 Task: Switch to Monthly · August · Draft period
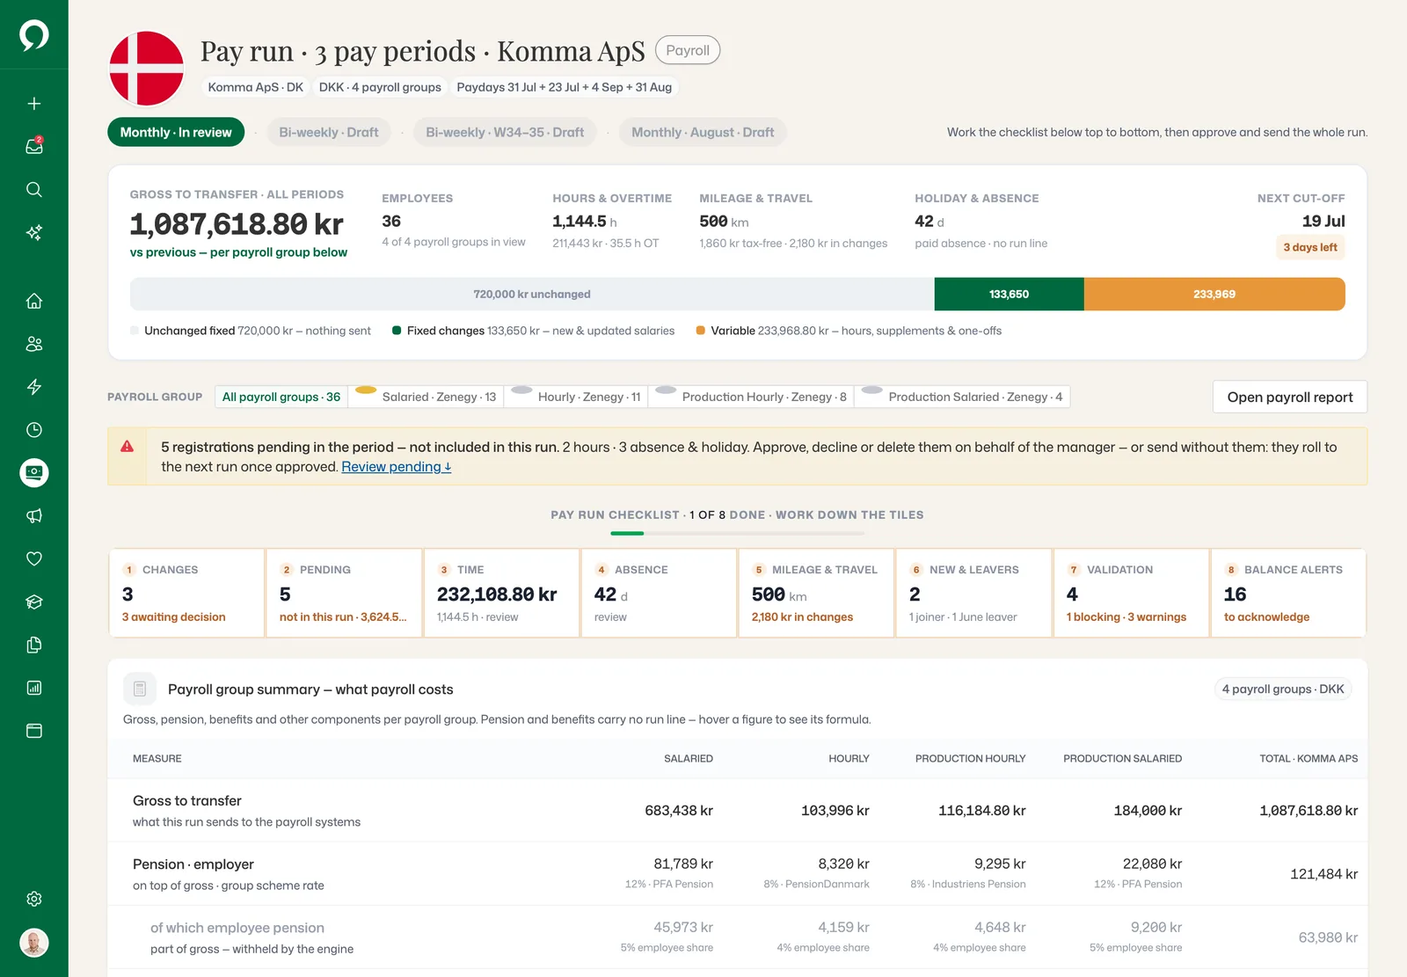[x=703, y=132]
